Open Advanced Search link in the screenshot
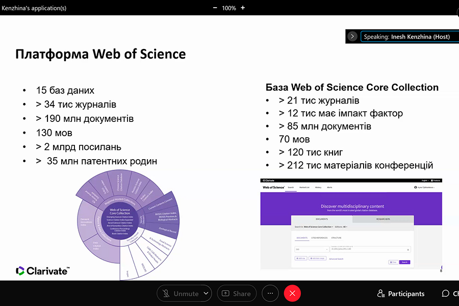 tap(336, 259)
